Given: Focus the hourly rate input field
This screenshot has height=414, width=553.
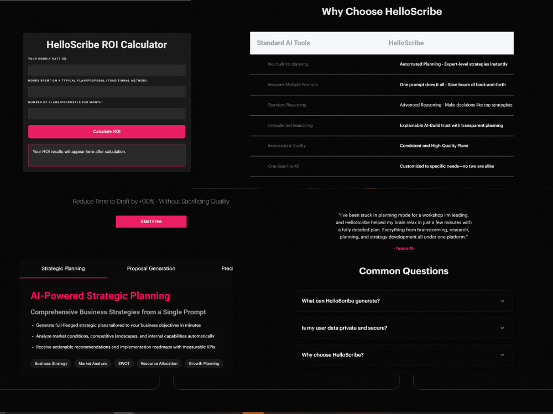Looking at the screenshot, I should click(107, 70).
